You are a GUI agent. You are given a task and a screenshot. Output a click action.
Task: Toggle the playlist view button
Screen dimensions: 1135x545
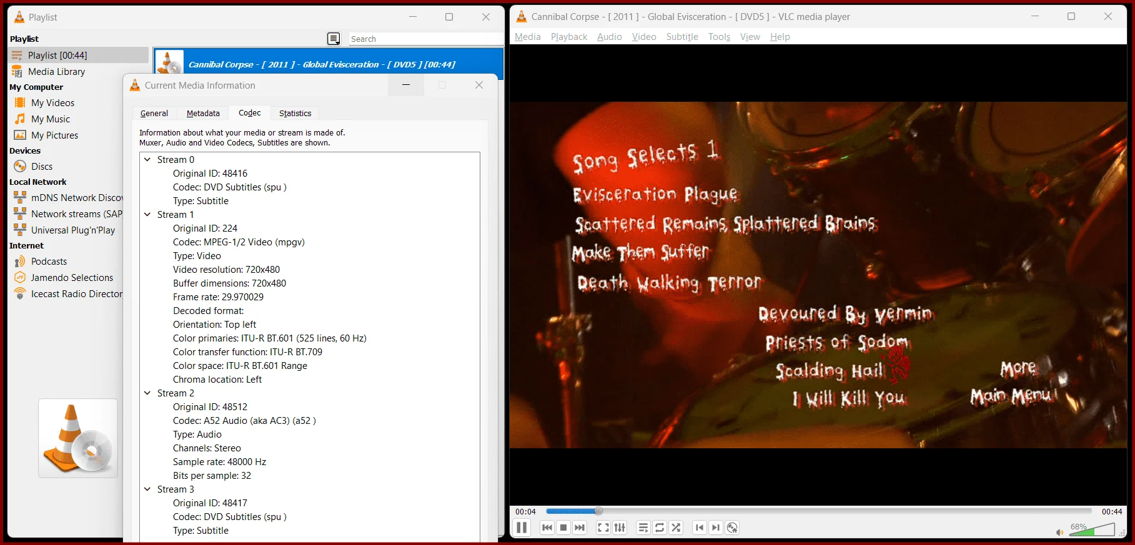(643, 528)
